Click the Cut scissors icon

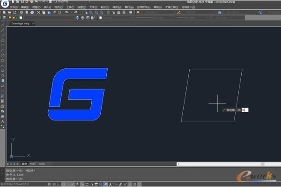coord(38,12)
